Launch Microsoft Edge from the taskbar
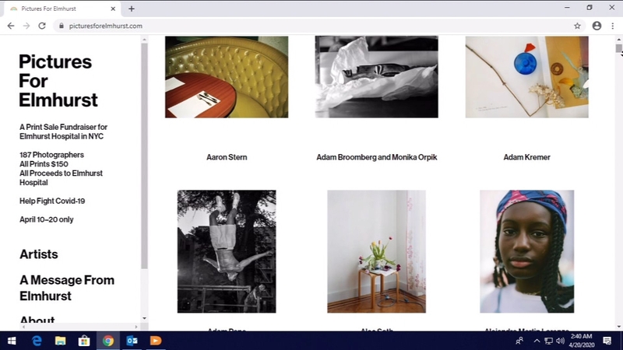The height and width of the screenshot is (350, 623). coord(37,341)
